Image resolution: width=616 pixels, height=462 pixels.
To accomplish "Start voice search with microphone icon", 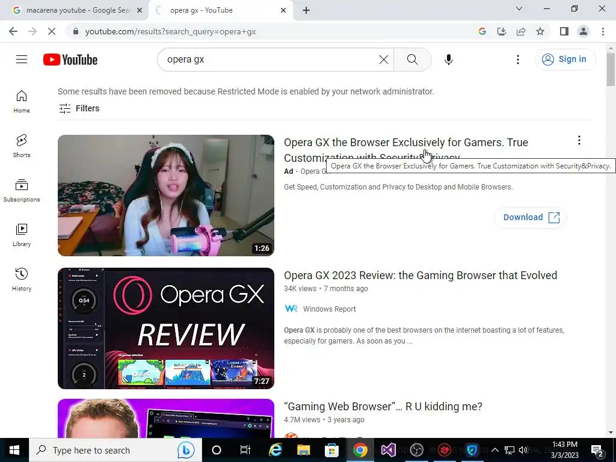I will pos(448,60).
